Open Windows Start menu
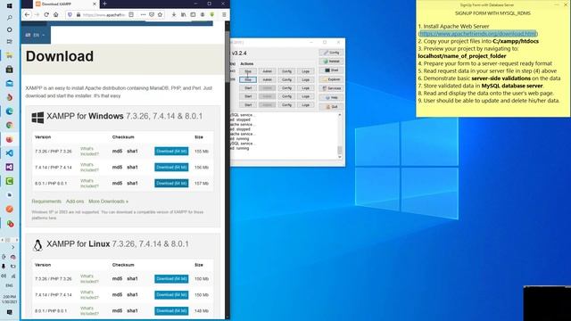This screenshot has width=571, height=321. coord(10,6)
